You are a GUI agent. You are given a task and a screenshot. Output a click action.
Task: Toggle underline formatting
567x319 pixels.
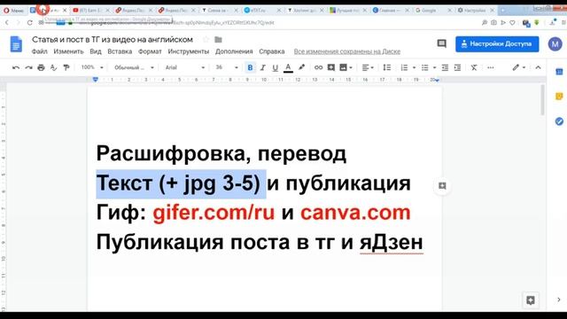pyautogui.click(x=276, y=67)
